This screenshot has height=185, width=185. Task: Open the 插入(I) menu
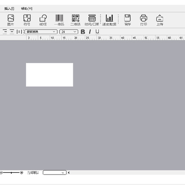point(9,9)
